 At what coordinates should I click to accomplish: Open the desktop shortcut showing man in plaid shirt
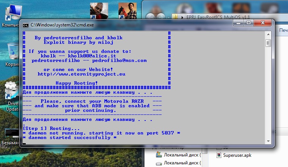127,11
